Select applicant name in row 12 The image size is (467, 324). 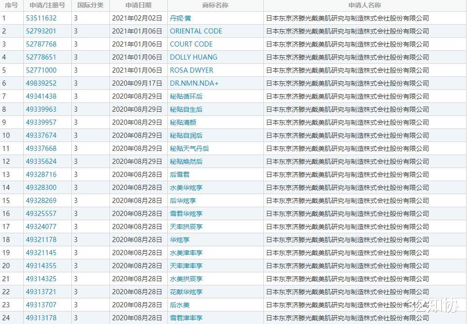tap(348, 162)
